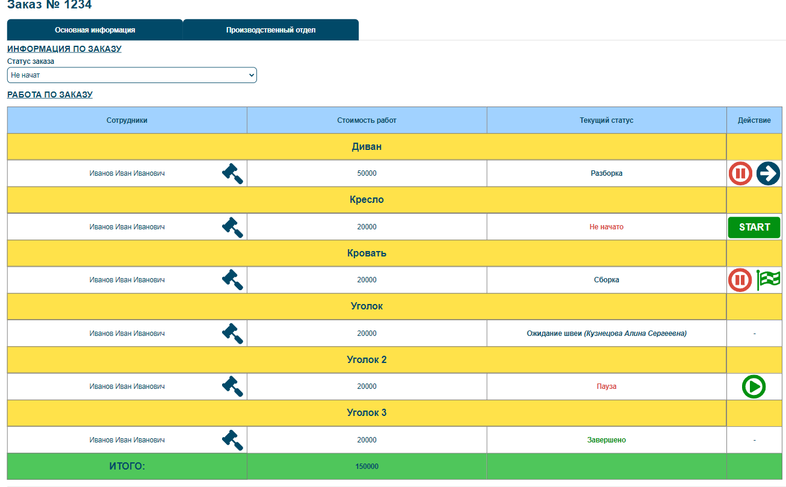The image size is (786, 487).
Task: Click employee Иванов in Уголок row
Action: (x=127, y=333)
